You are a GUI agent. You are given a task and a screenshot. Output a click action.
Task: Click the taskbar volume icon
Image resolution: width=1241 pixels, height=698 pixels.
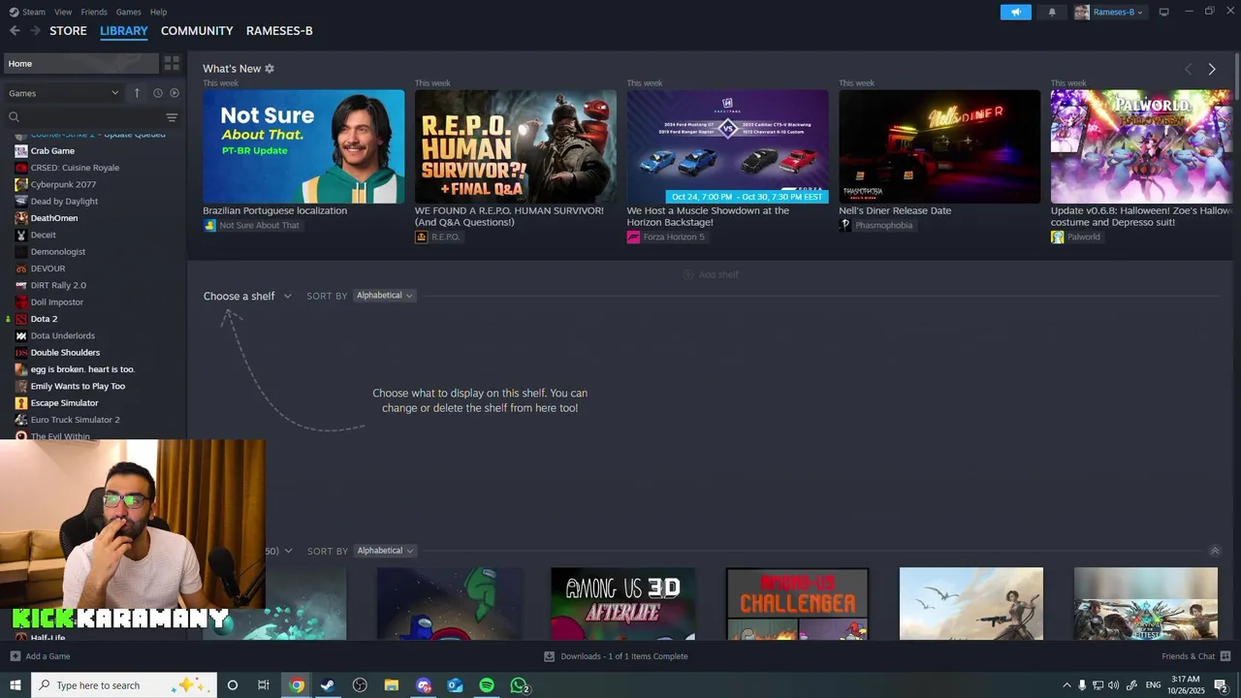pos(1113,685)
